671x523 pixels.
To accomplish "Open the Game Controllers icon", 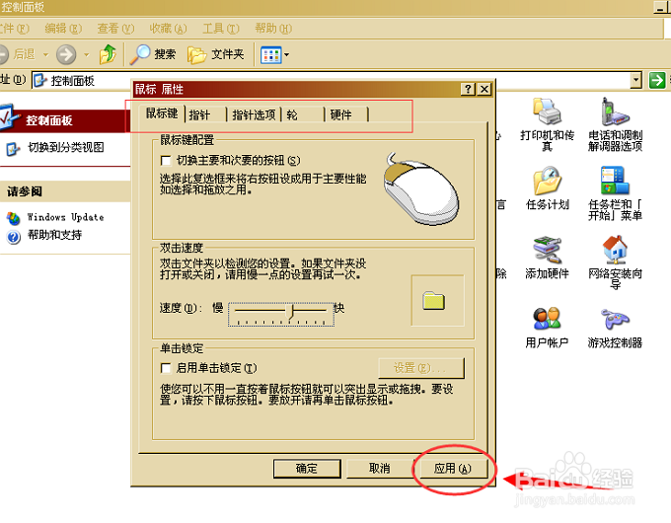I will (615, 319).
